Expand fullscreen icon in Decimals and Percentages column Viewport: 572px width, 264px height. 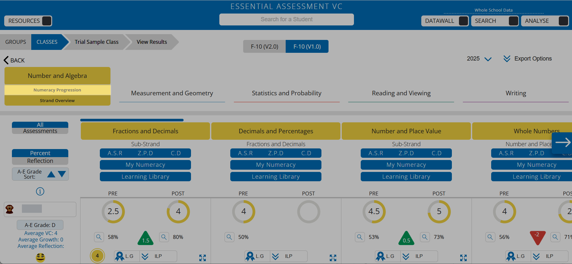coord(333,258)
